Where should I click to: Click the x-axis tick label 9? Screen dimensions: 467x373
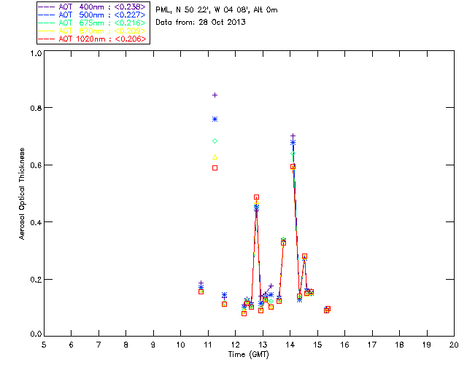click(153, 345)
